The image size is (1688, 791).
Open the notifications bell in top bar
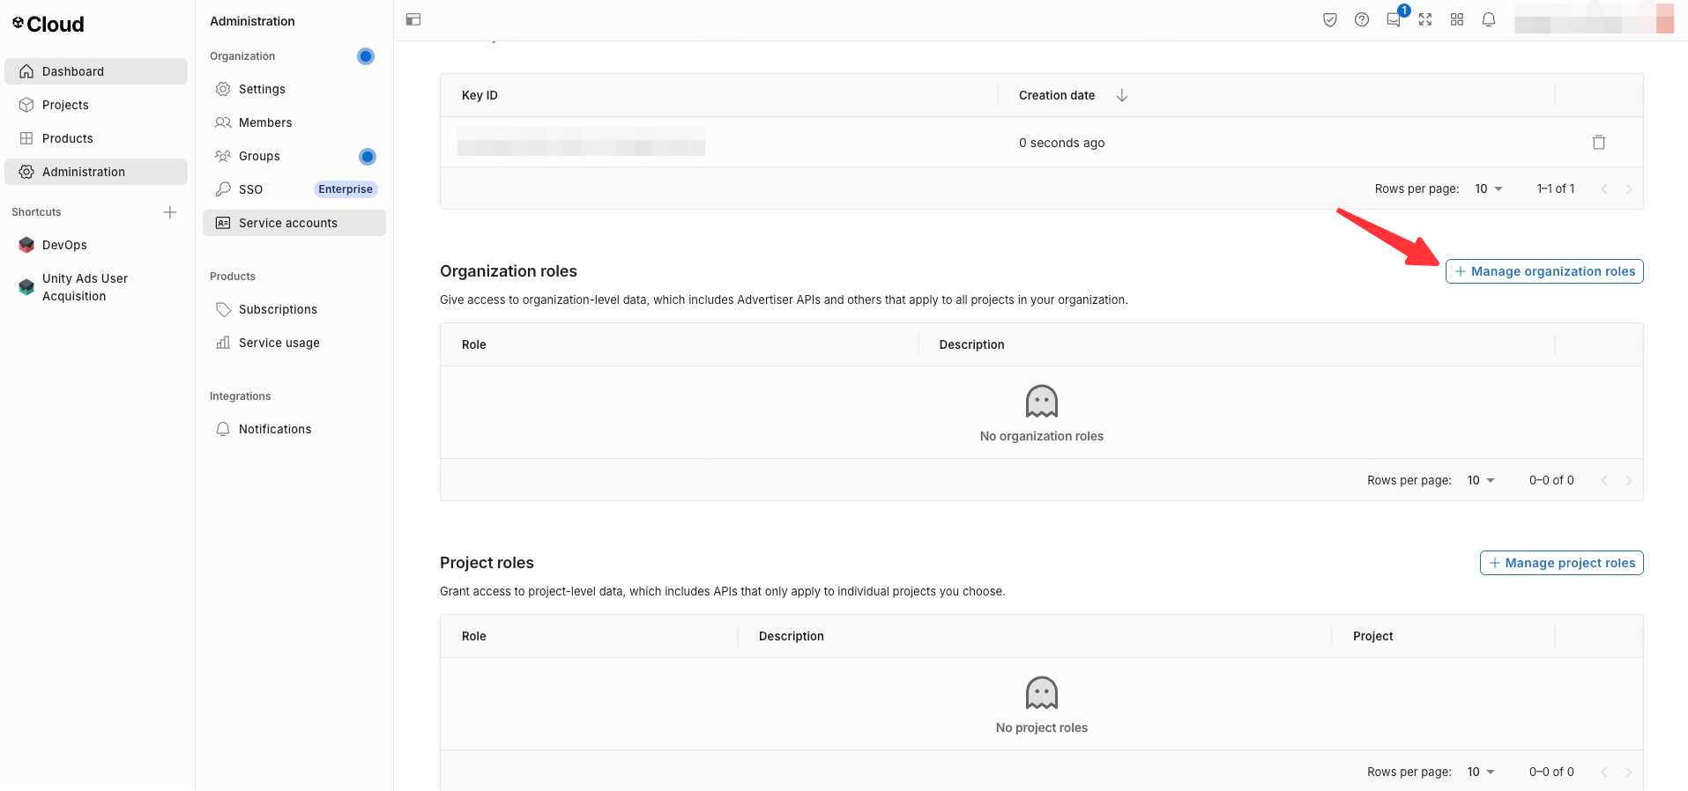click(x=1489, y=19)
